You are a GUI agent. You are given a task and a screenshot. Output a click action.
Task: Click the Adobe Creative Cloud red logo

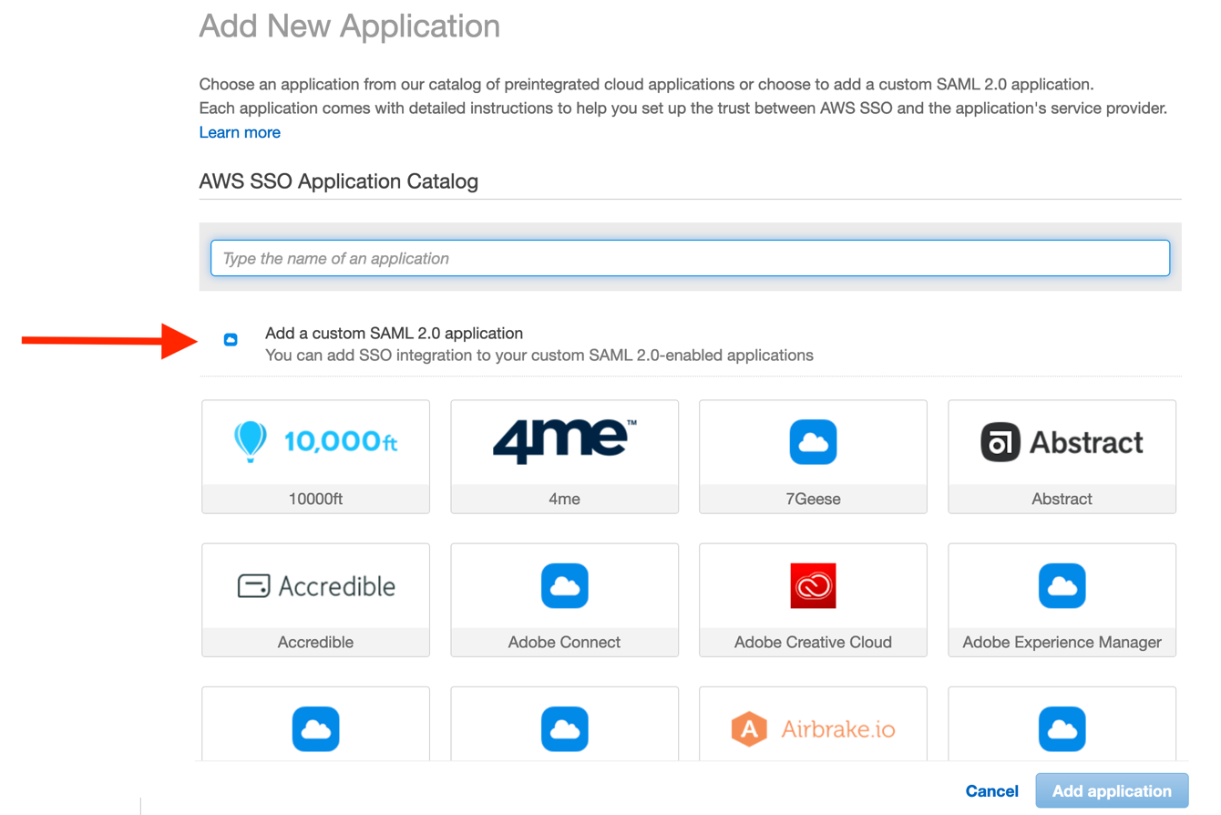(x=813, y=585)
